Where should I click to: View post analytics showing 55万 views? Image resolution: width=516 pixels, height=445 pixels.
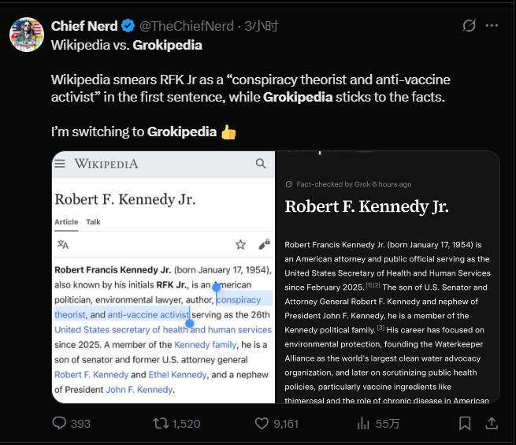point(364,424)
